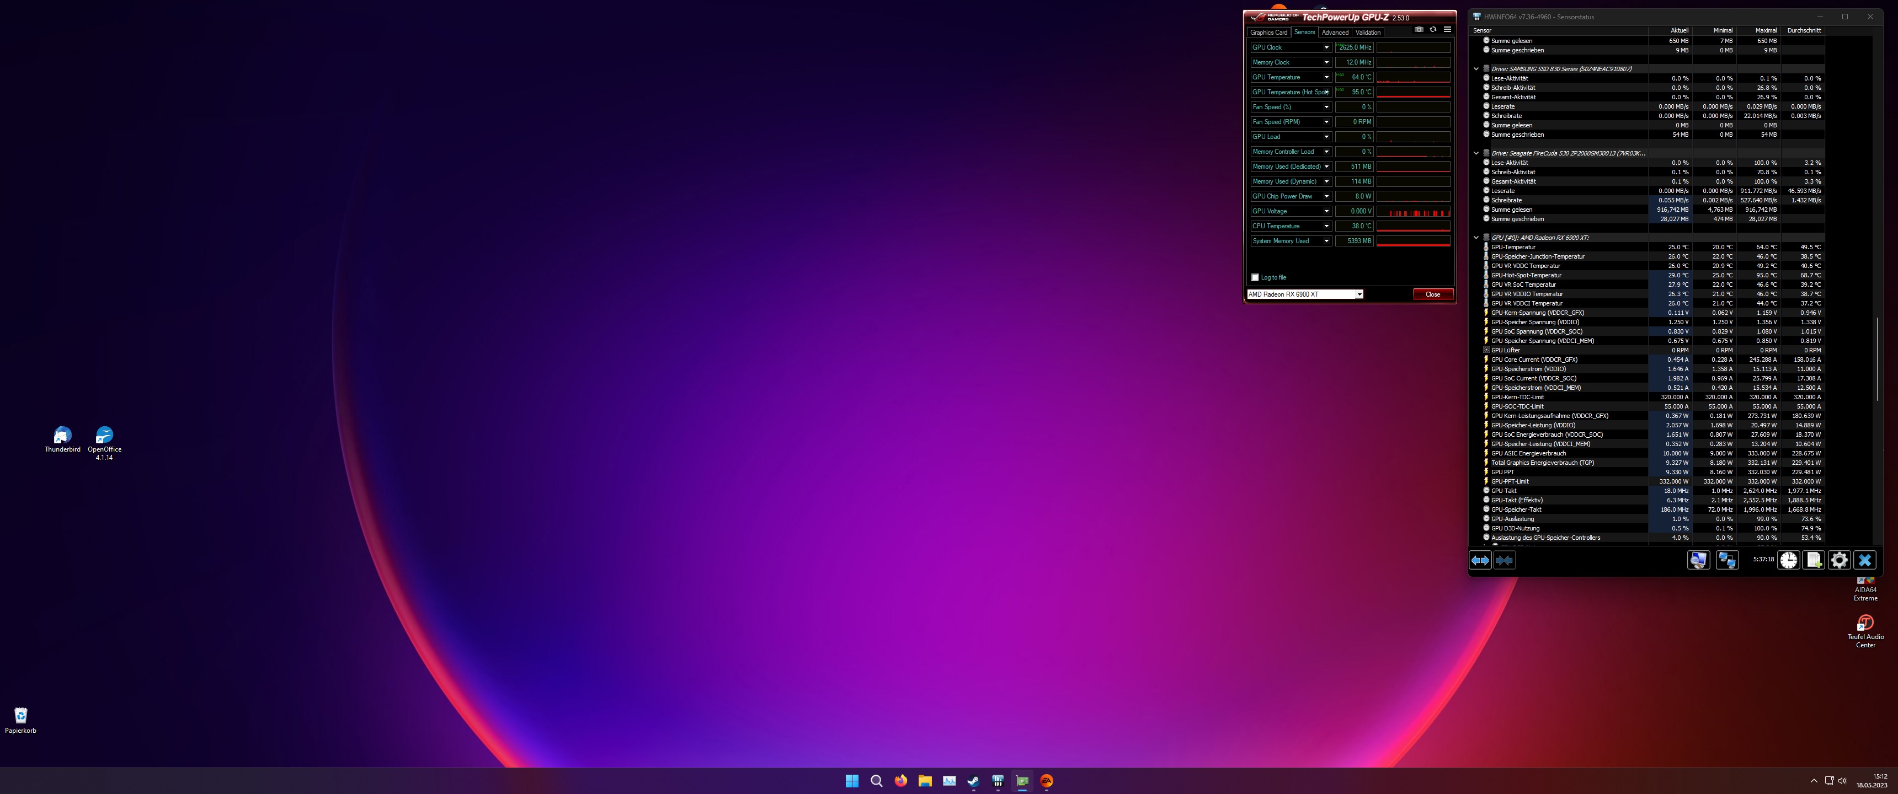Collapse the GPU AMD Radeon RX 6900 XT section
This screenshot has height=794, width=1898.
1475,237
